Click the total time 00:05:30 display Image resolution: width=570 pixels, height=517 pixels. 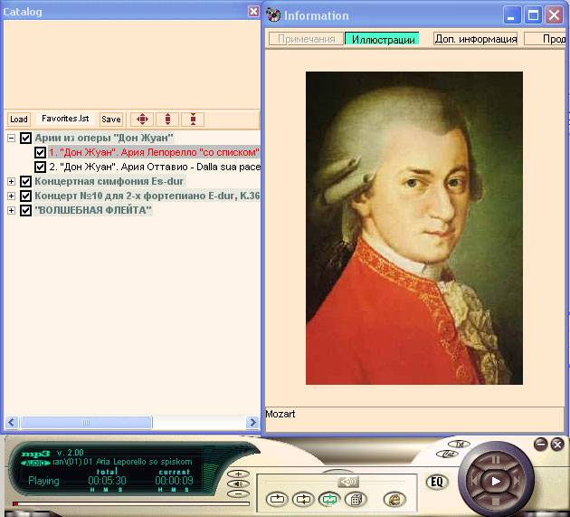[x=107, y=480]
